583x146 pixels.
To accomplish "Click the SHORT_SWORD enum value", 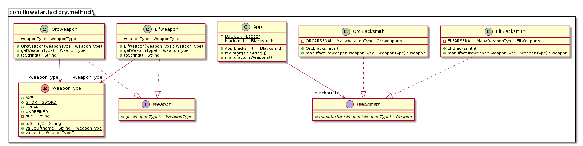I will pyautogui.click(x=41, y=102).
